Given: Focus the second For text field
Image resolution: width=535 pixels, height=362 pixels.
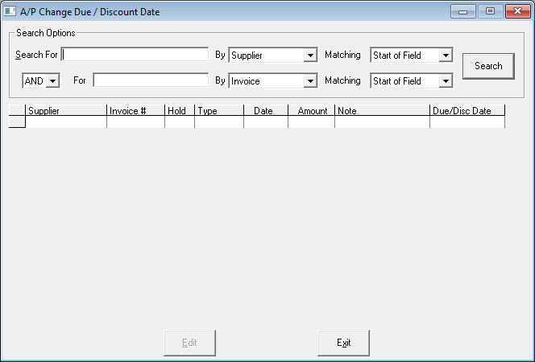Looking at the screenshot, I should point(151,80).
